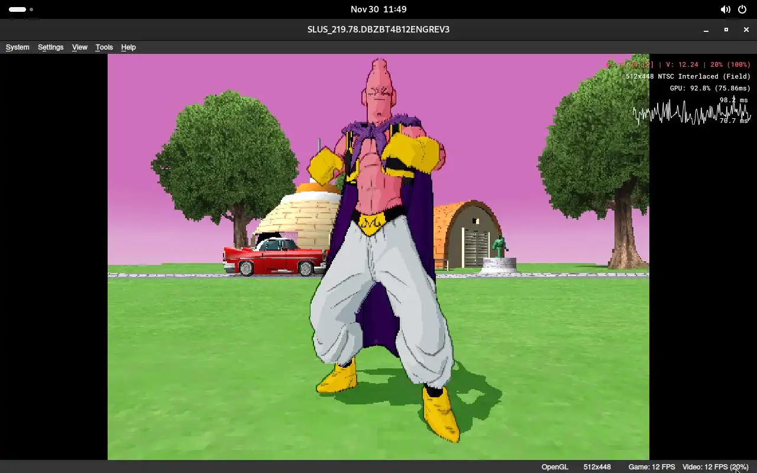Click the window title SLUS_219.78.DBZBT4B12ENGREV3
The width and height of the screenshot is (757, 473).
pos(378,30)
